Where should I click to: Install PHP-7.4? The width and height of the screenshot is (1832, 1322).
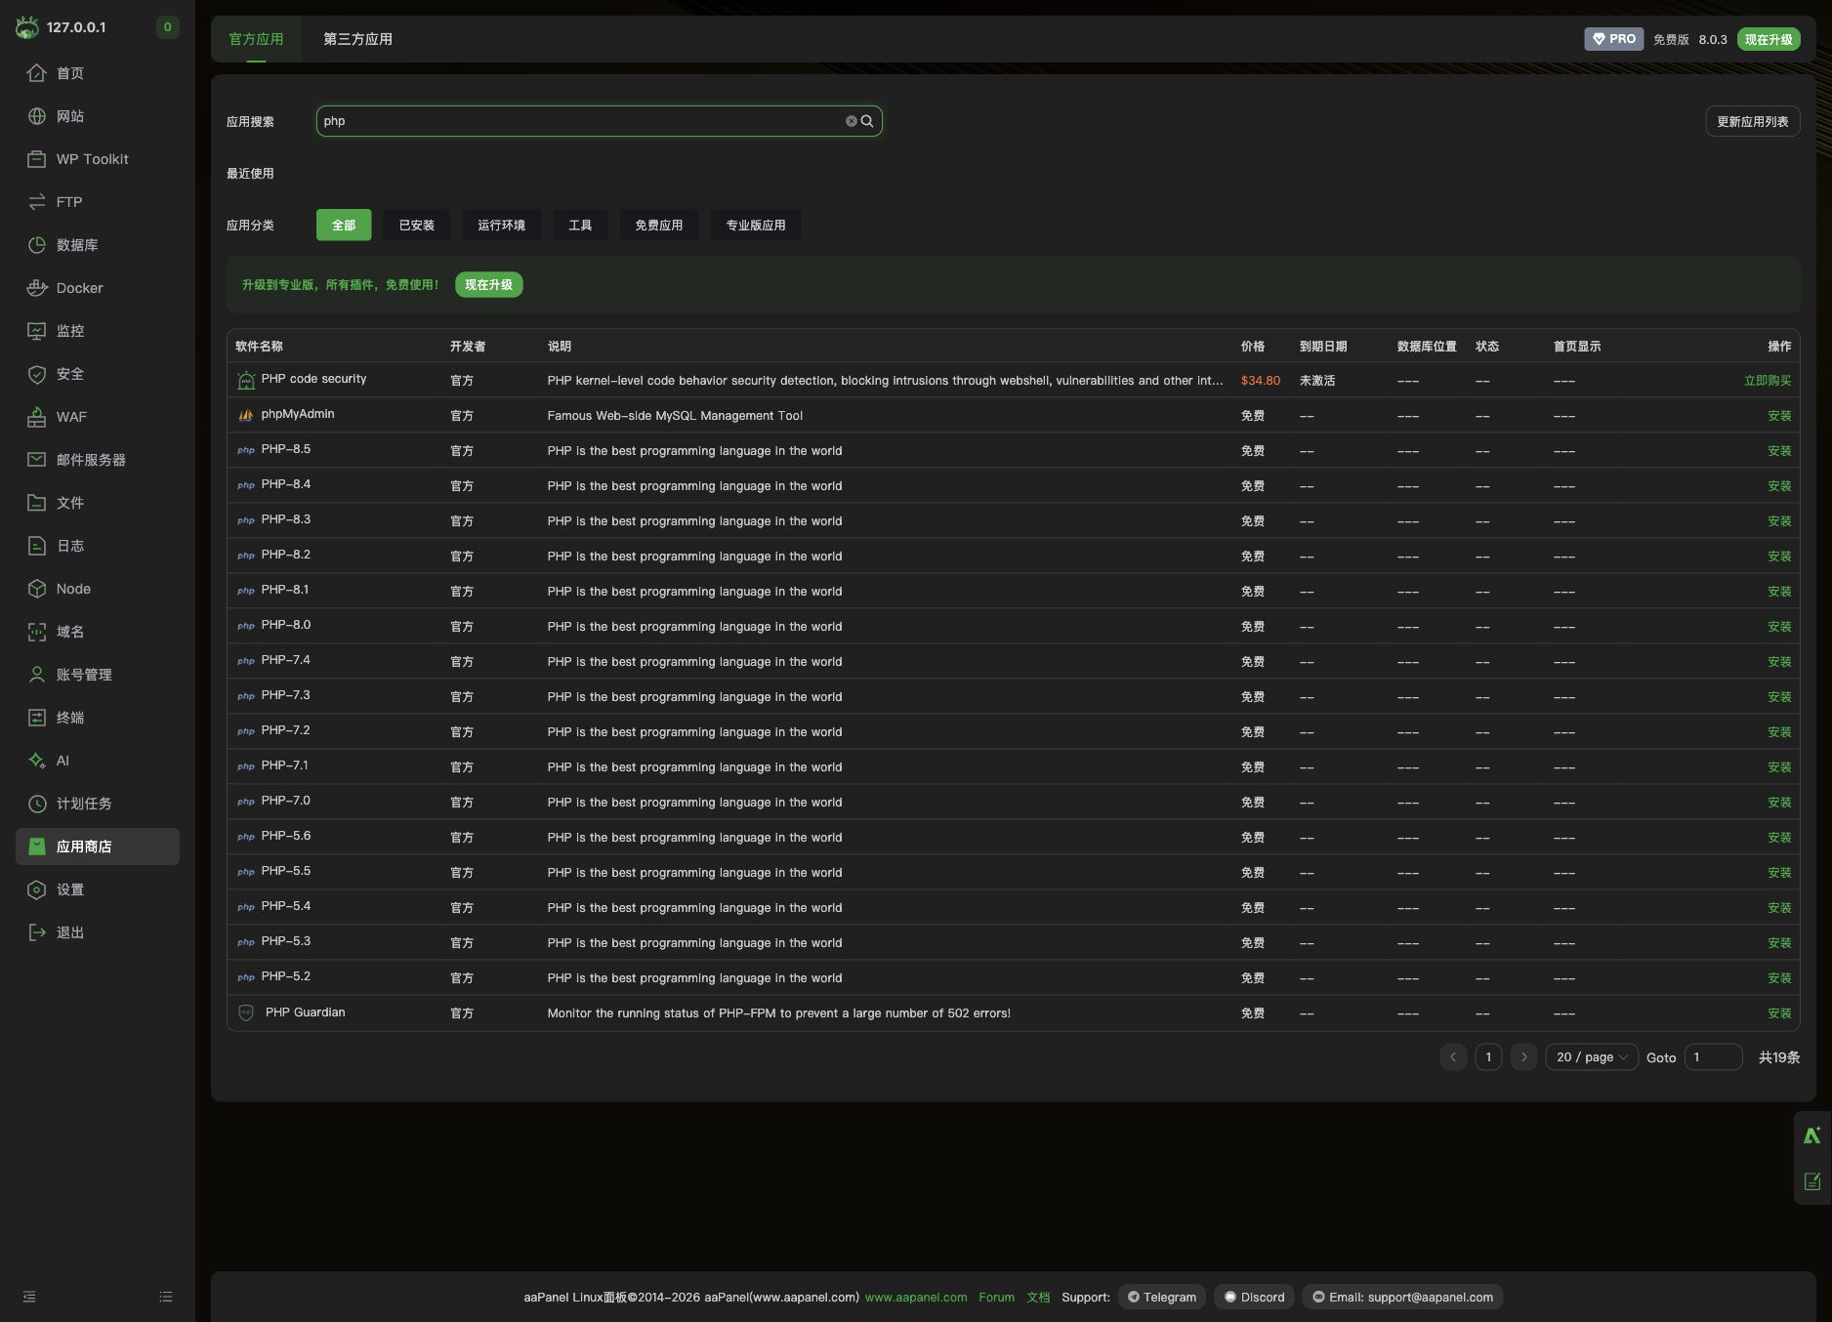pos(1779,662)
